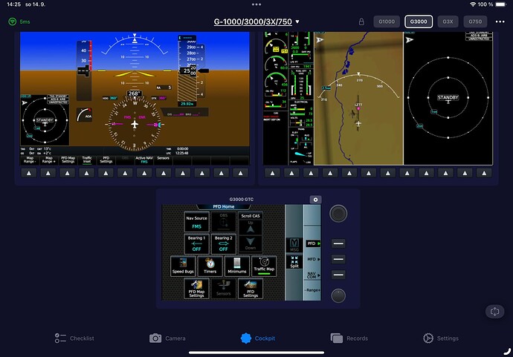Open PFD Map Settings on GTC
The image size is (513, 357).
[x=196, y=289]
